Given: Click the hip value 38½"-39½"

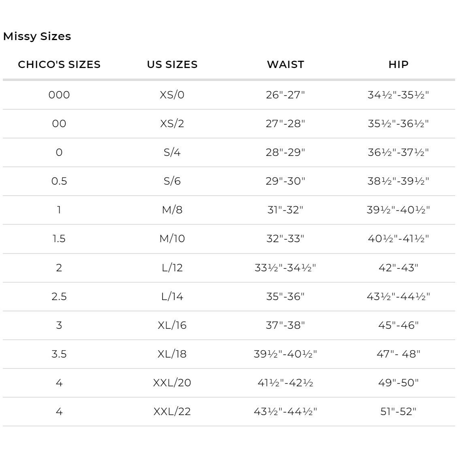Looking at the screenshot, I should tap(398, 181).
